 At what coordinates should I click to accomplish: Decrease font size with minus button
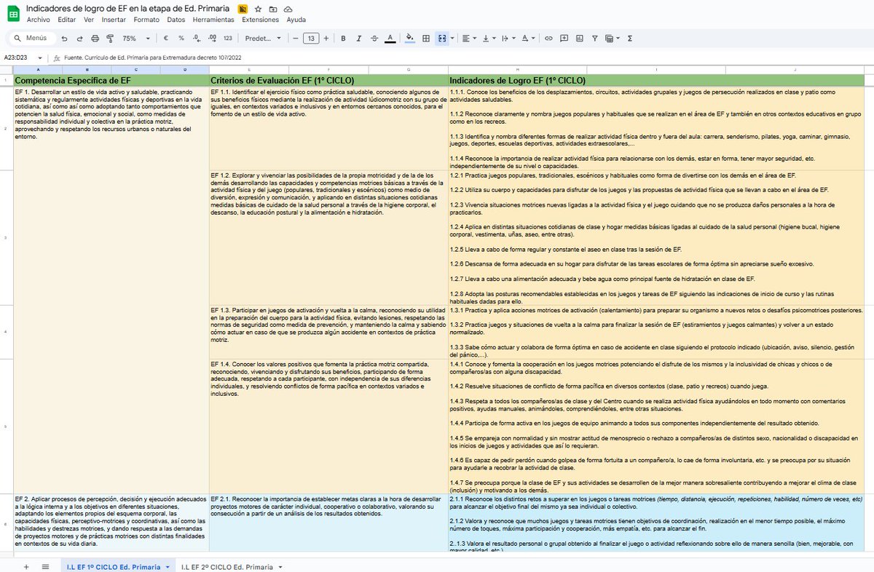click(296, 38)
